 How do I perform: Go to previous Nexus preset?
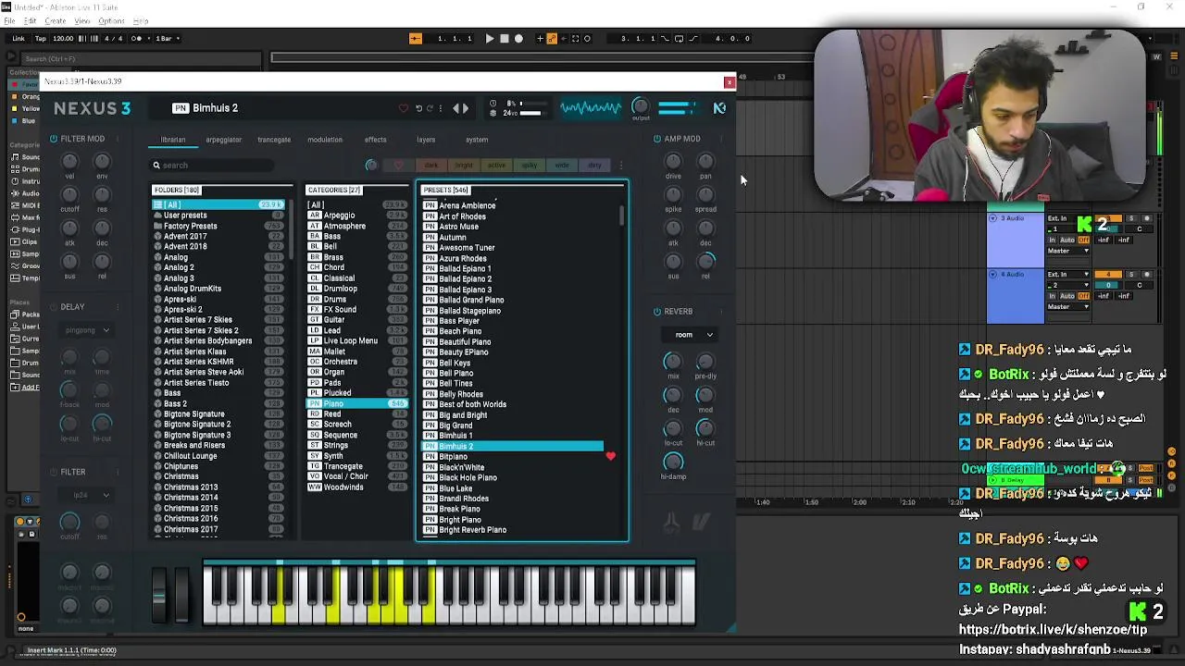pos(455,108)
